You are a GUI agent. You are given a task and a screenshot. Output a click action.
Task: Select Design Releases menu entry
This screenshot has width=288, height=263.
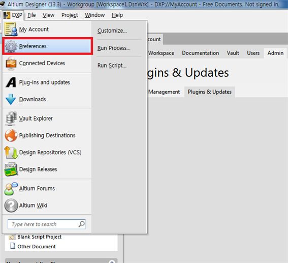[47, 169]
